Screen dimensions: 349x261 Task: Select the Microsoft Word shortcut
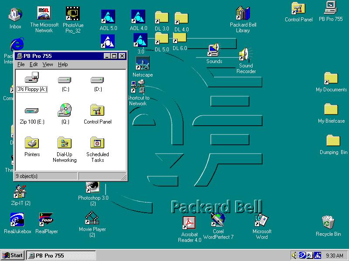tap(261, 220)
